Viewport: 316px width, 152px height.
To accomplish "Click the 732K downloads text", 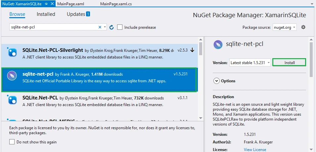I will click(149, 98).
